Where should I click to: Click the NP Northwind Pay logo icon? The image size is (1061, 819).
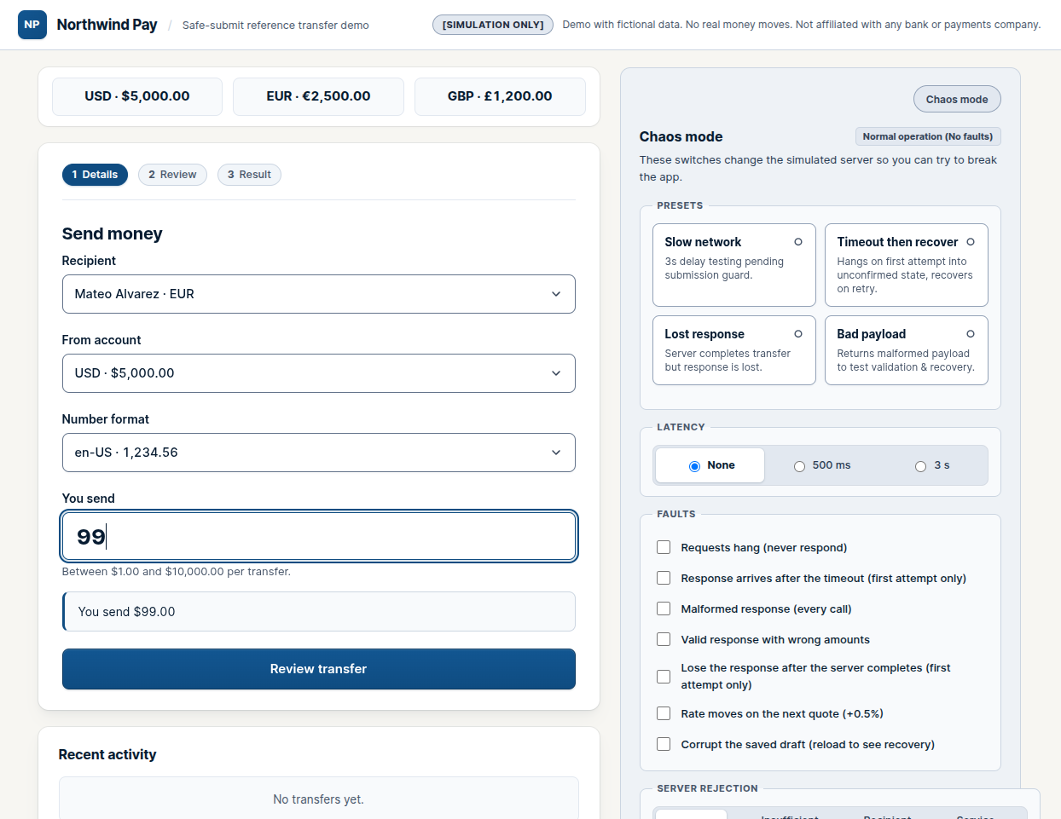pyautogui.click(x=32, y=25)
